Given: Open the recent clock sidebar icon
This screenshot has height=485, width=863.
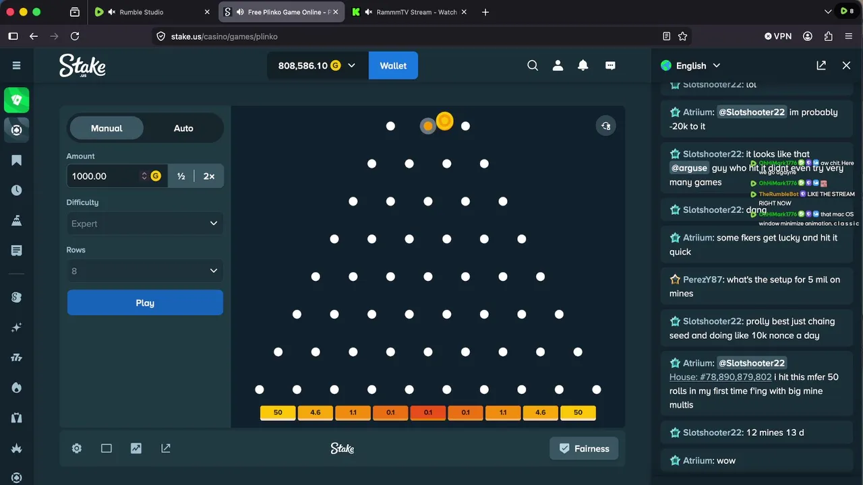Looking at the screenshot, I should [x=17, y=190].
